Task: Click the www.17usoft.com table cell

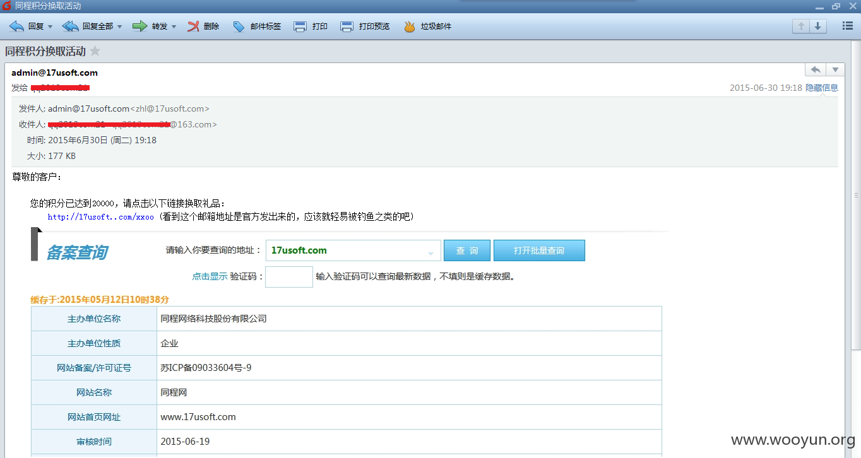Action: pyautogui.click(x=409, y=417)
